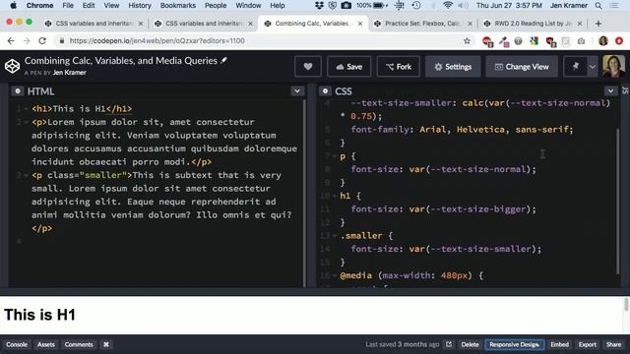Delete this pen
The width and height of the screenshot is (630, 354).
point(470,344)
